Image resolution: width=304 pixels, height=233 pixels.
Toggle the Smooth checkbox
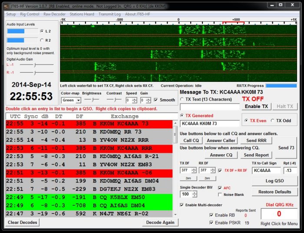(155, 100)
